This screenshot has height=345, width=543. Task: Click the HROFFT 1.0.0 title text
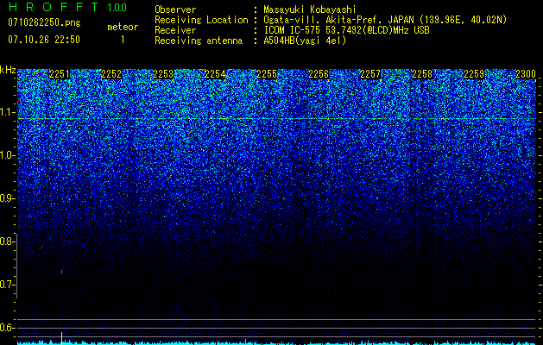[x=67, y=7]
